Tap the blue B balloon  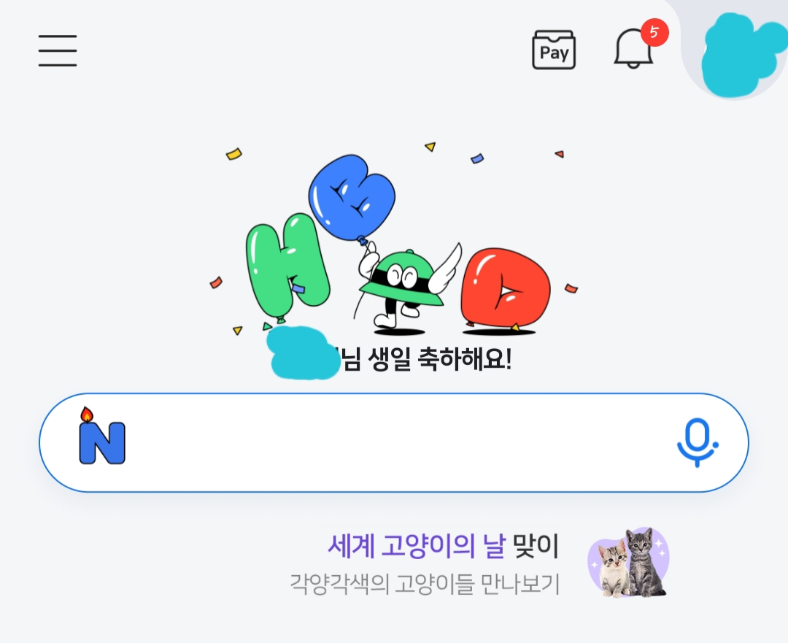[352, 196]
